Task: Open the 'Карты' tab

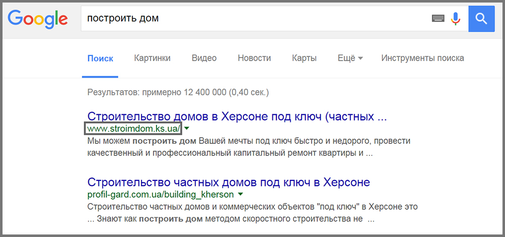Action: coord(304,58)
